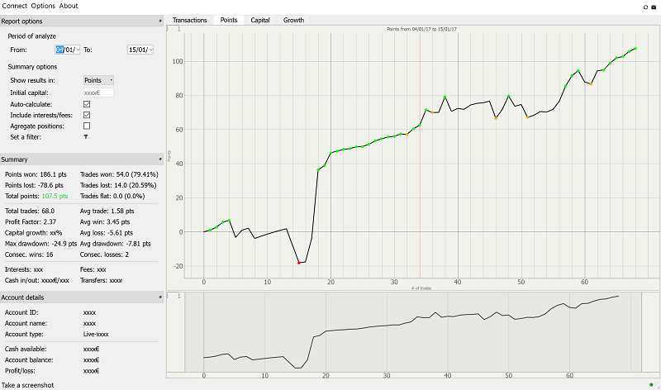661x390 pixels.
Task: Open the Connect menu
Action: [x=14, y=6]
